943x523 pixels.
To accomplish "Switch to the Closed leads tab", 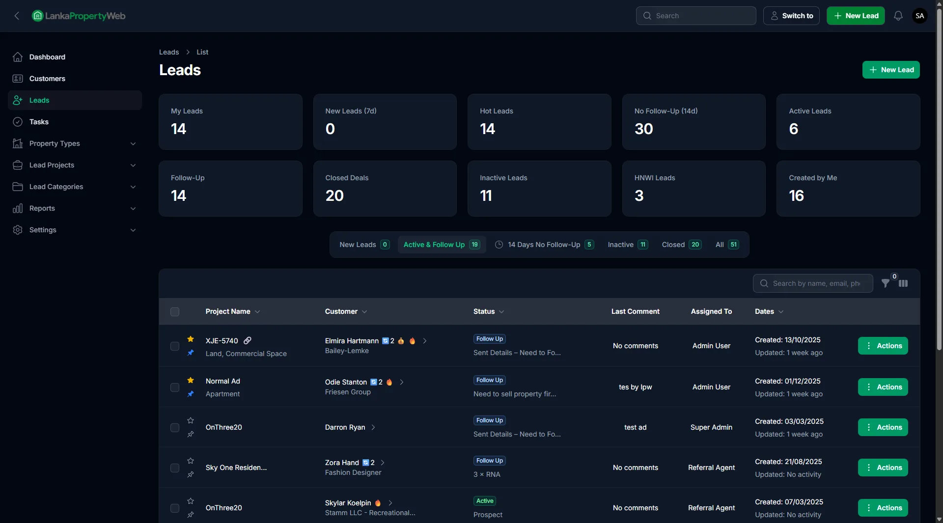I will point(681,245).
